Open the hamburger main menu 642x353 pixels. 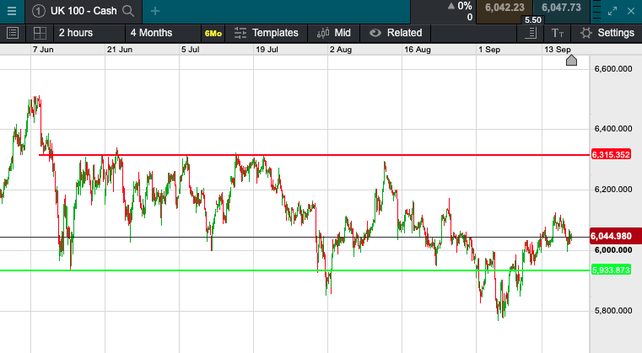point(12,11)
